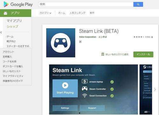Viewport: 159px width, 115px height.
Task: Click Good Connection wifi icon in screenshot
Action: click(x=85, y=96)
